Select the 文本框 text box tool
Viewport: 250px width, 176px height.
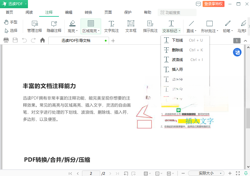(x=131, y=26)
